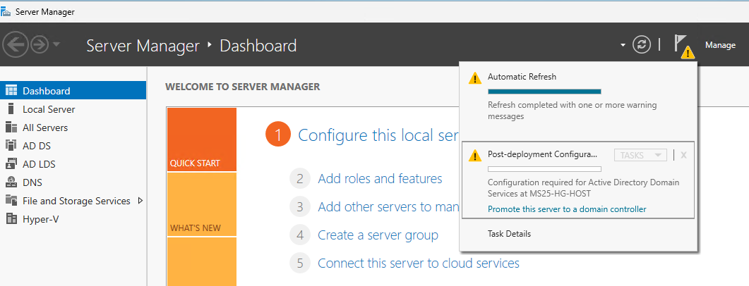Select Dashboard in the sidebar

click(x=73, y=91)
